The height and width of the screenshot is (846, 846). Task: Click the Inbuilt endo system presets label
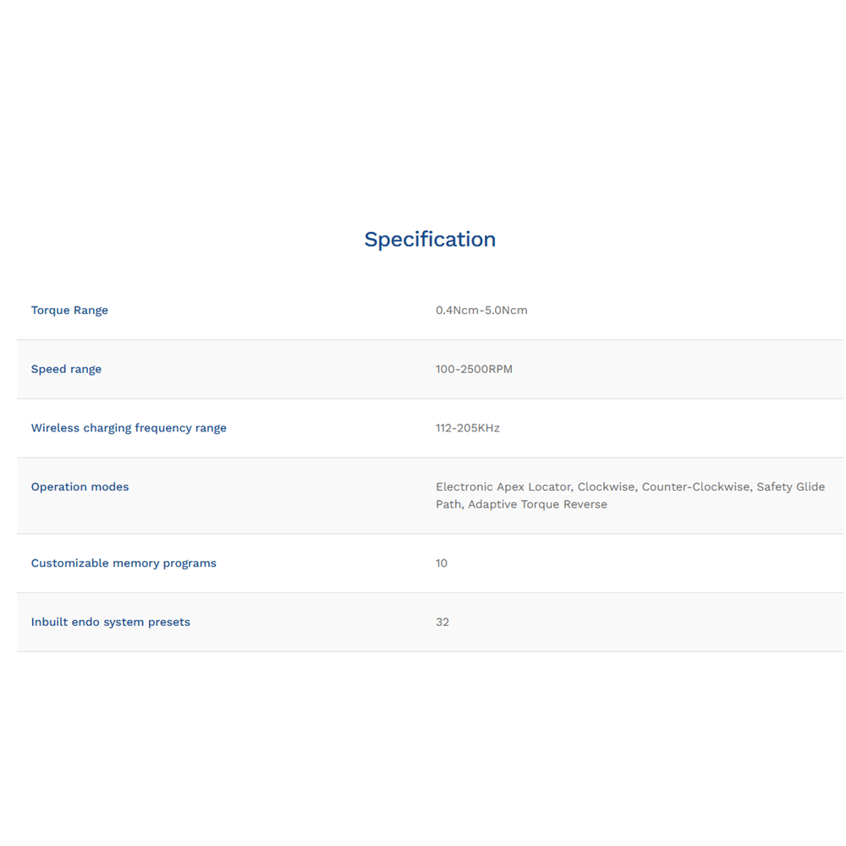pyautogui.click(x=111, y=622)
